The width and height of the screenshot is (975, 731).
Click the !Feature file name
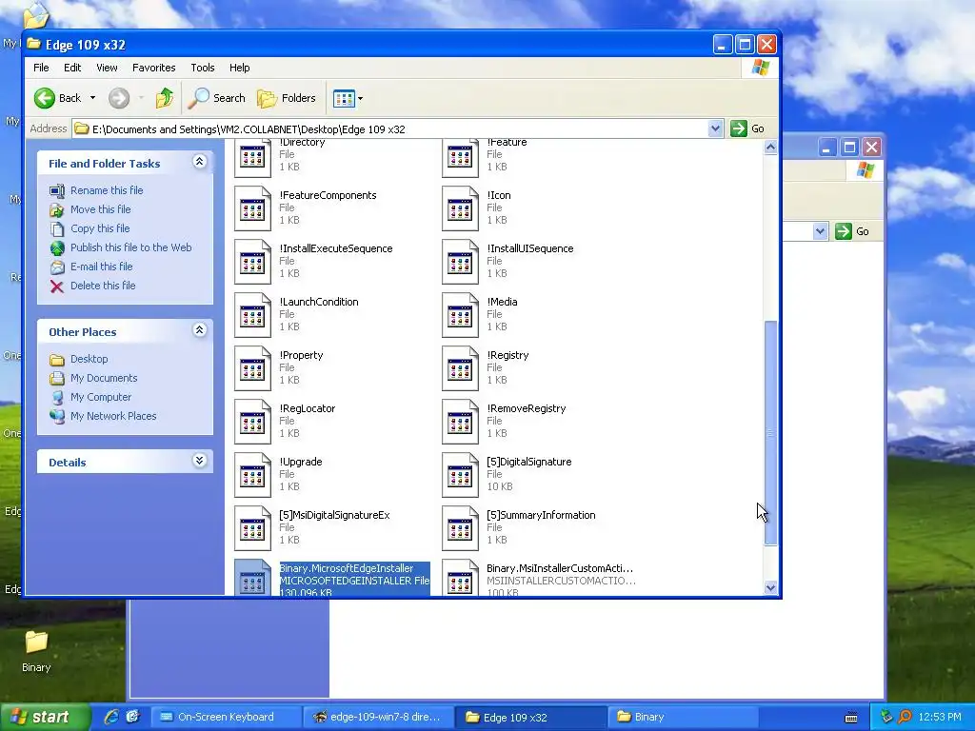pos(507,143)
